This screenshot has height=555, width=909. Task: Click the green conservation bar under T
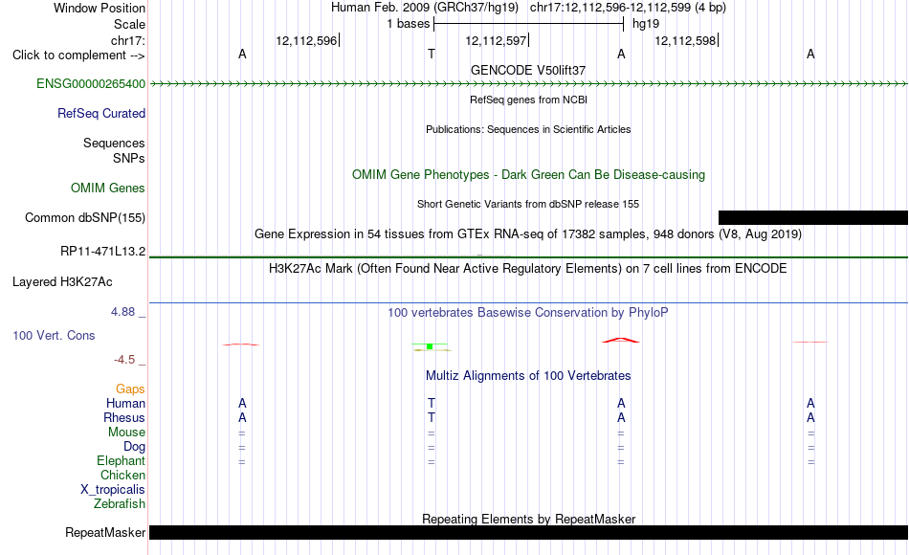click(430, 346)
